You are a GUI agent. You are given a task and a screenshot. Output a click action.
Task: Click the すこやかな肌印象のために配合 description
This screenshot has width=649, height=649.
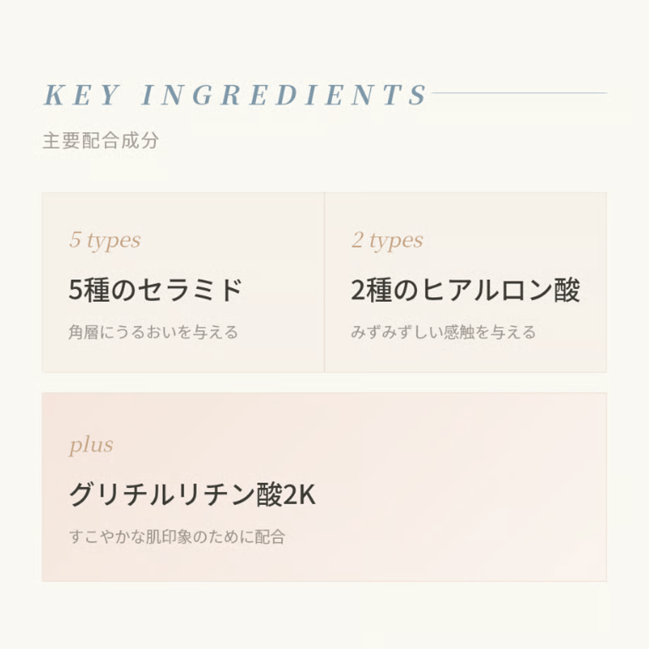[177, 537]
